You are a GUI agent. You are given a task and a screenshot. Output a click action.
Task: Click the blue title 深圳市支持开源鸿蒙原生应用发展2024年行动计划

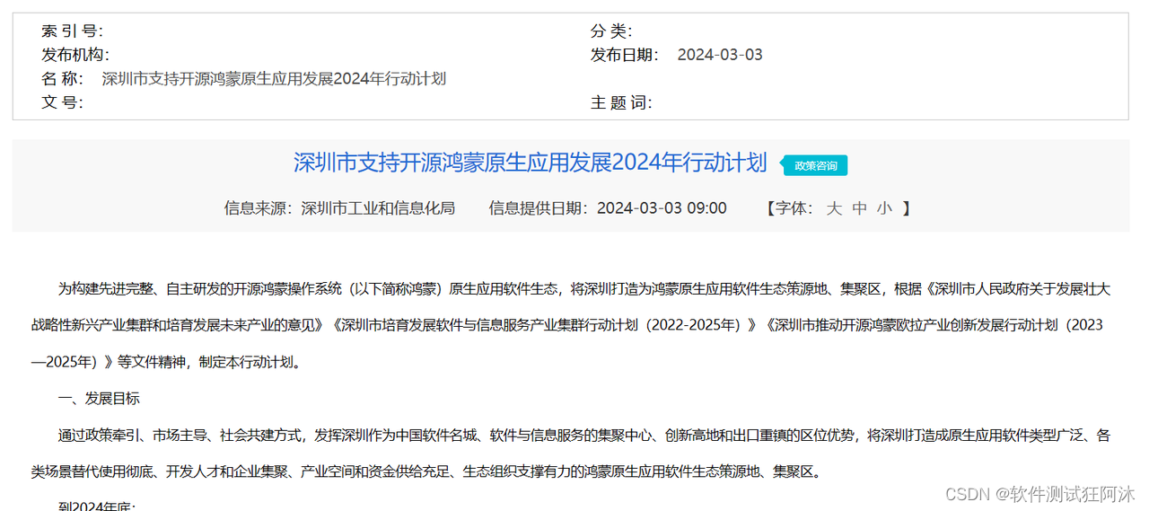coord(531,163)
